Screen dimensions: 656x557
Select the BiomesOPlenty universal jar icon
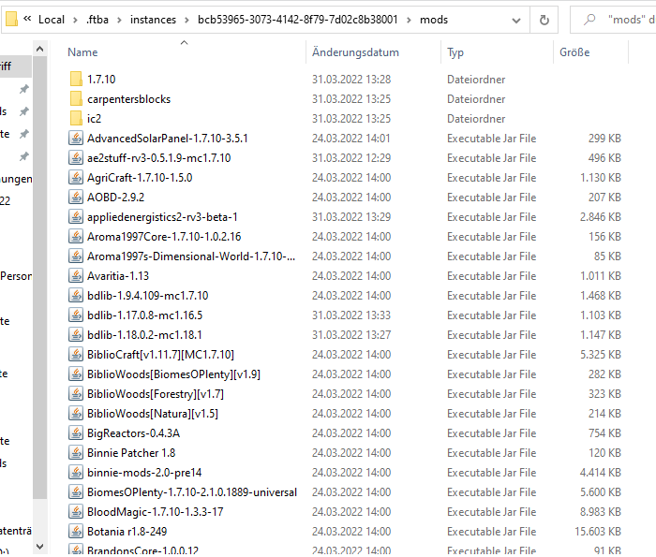pyautogui.click(x=76, y=491)
